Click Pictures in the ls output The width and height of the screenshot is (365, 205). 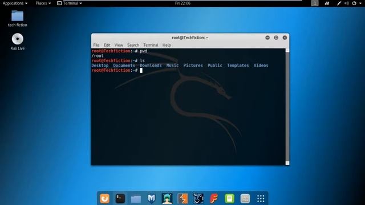[193, 65]
